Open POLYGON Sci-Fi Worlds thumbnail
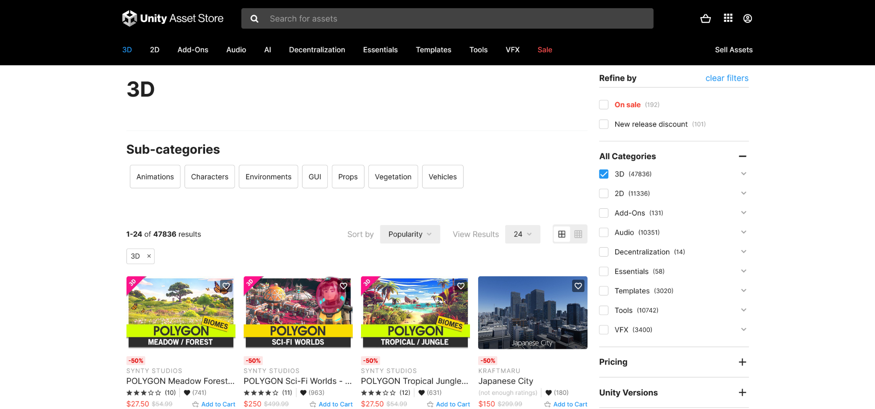The height and width of the screenshot is (409, 875). point(298,313)
